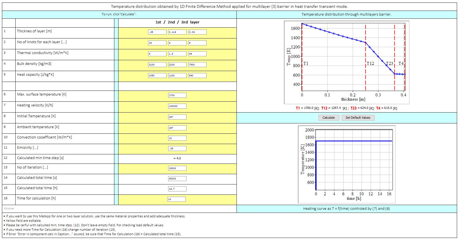
Task: Click the Calculate button
Action: tap(329, 118)
